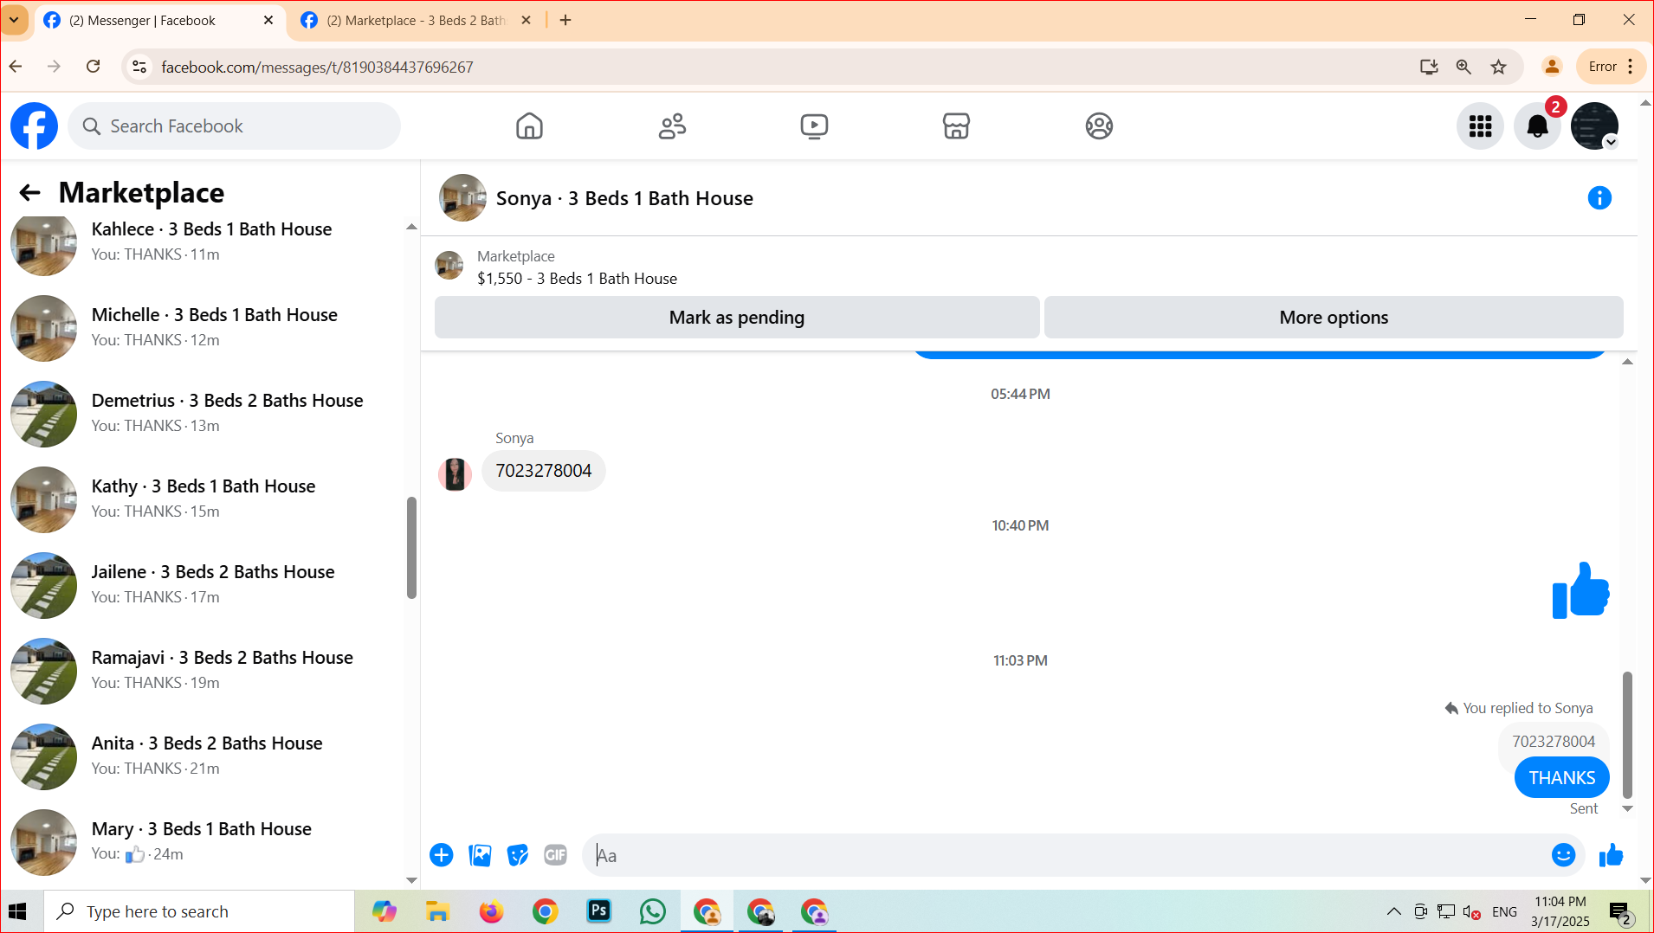The image size is (1654, 933).
Task: Open WhatsApp from the taskbar
Action: point(653,911)
